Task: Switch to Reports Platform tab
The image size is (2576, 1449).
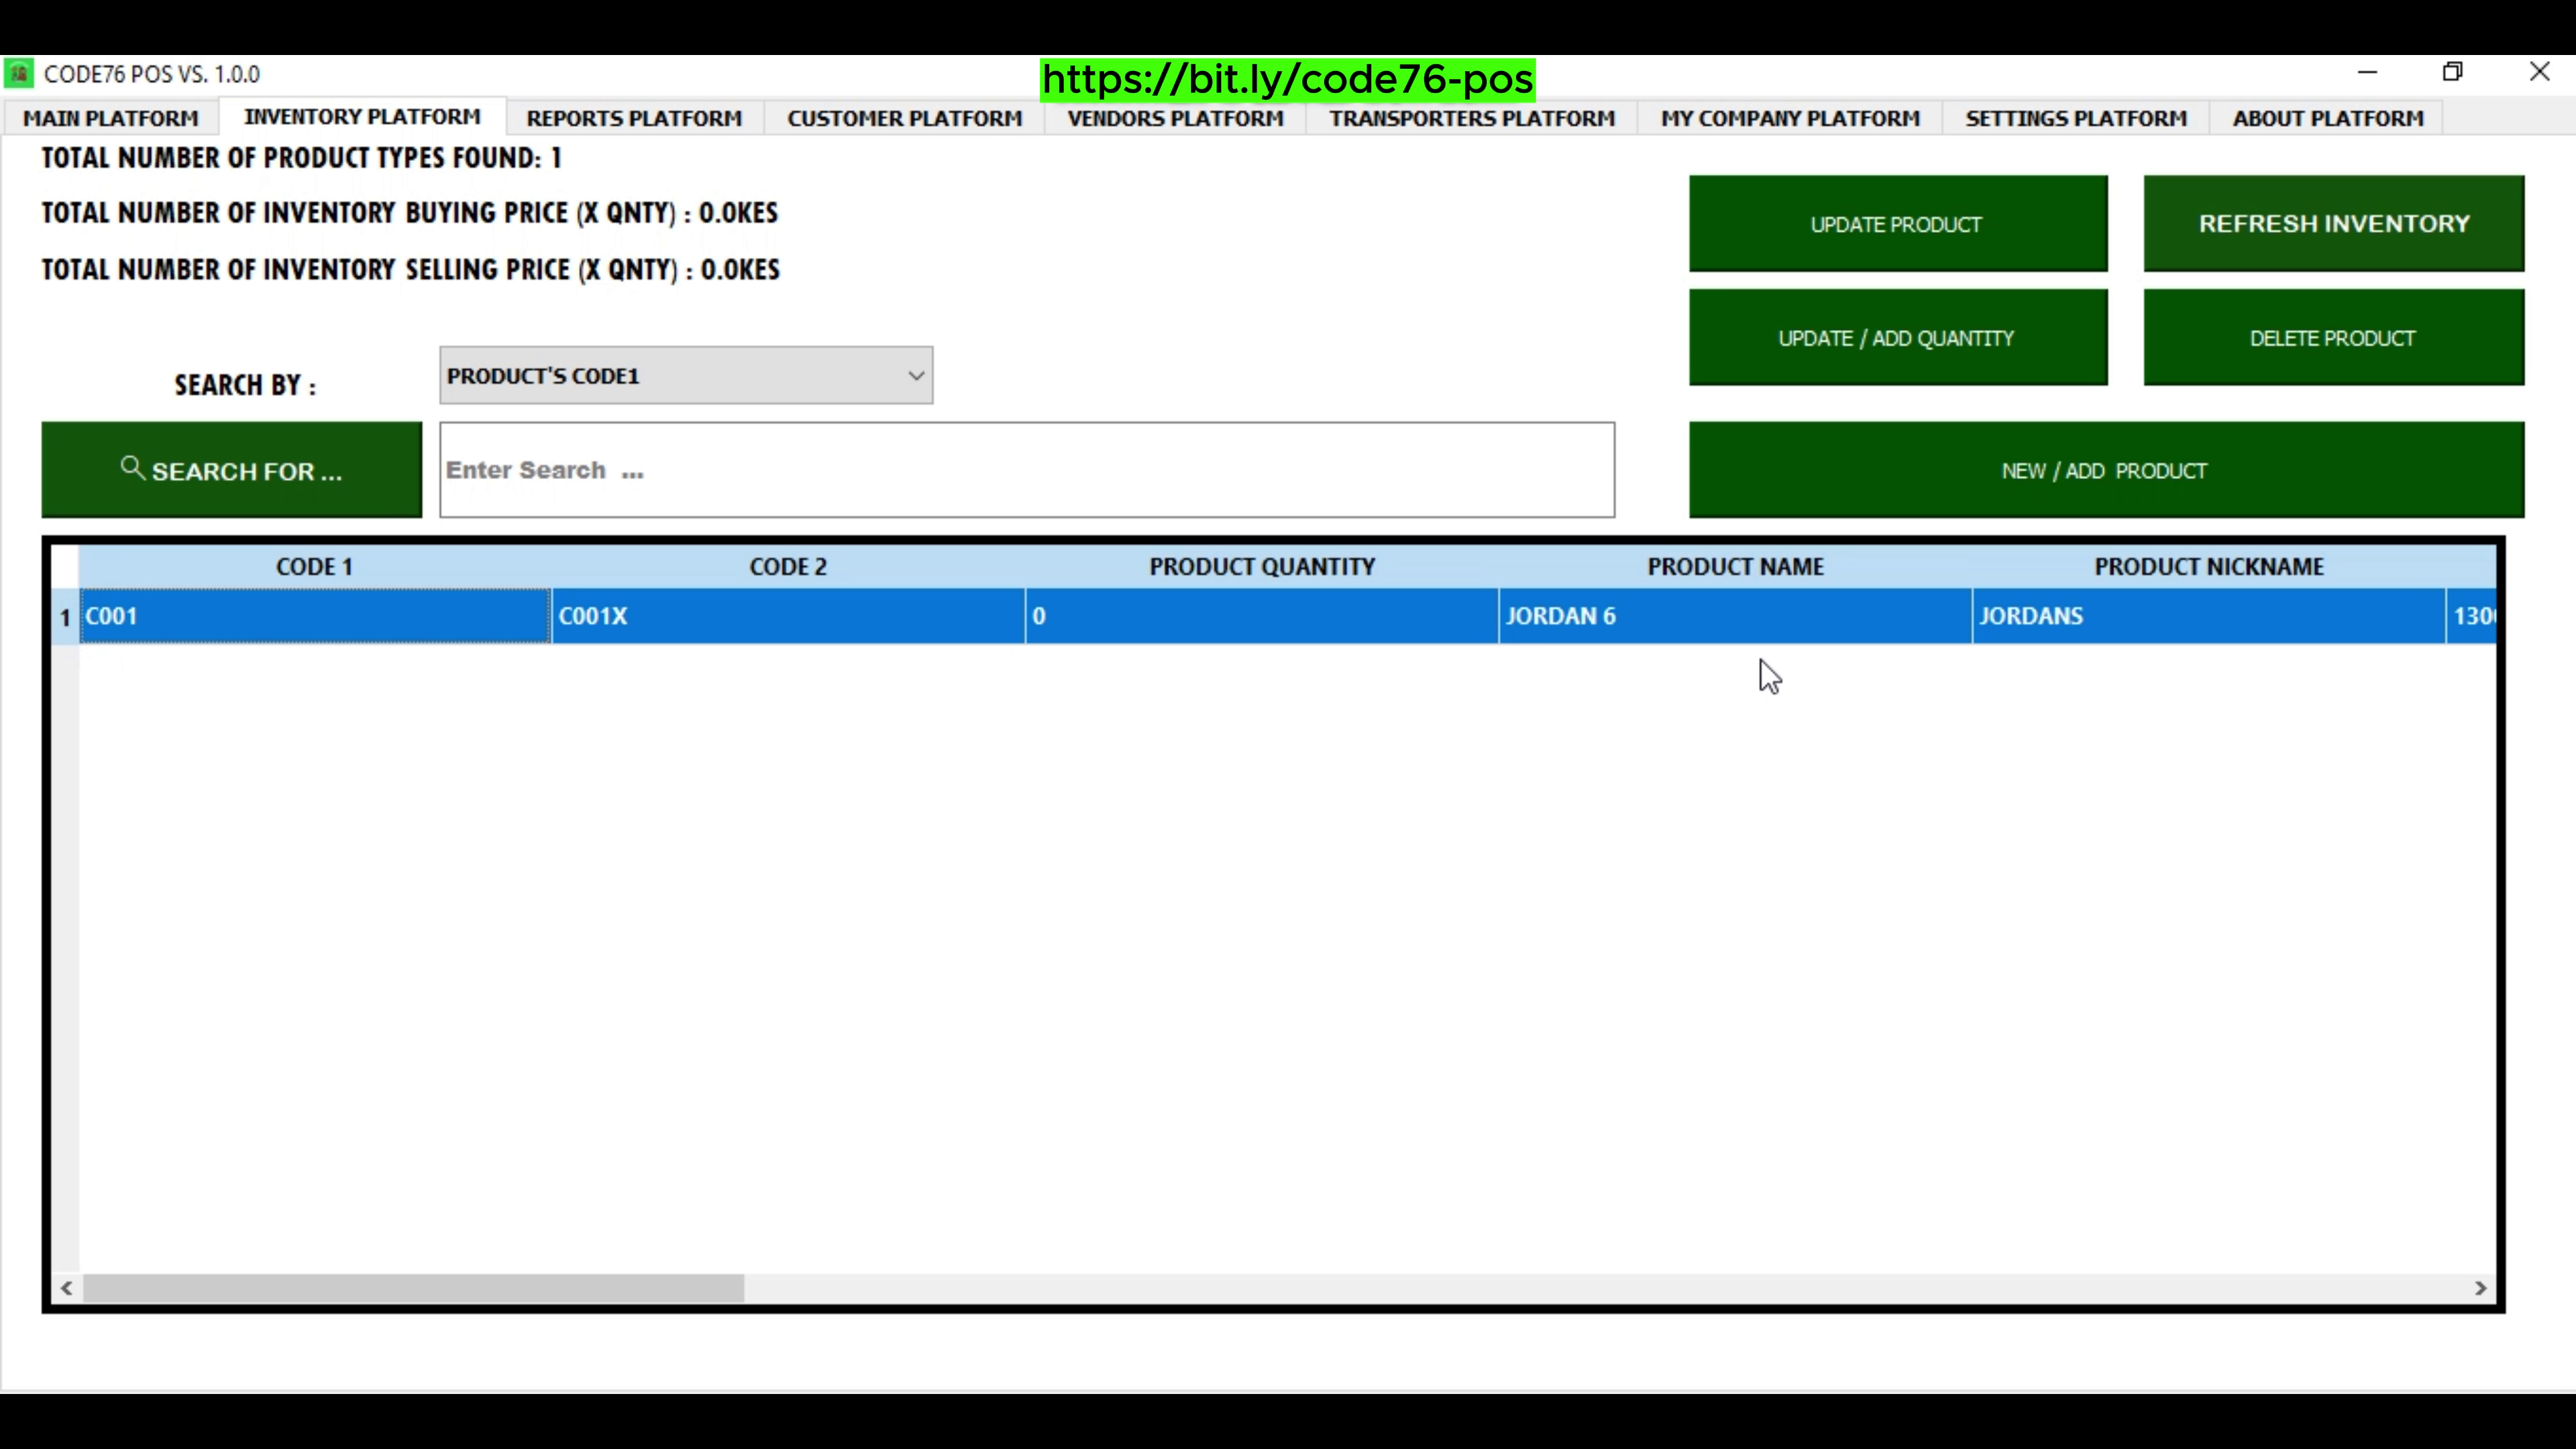Action: tap(634, 118)
